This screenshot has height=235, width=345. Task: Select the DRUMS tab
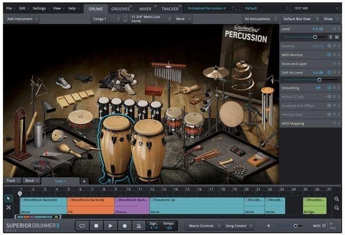(x=95, y=9)
